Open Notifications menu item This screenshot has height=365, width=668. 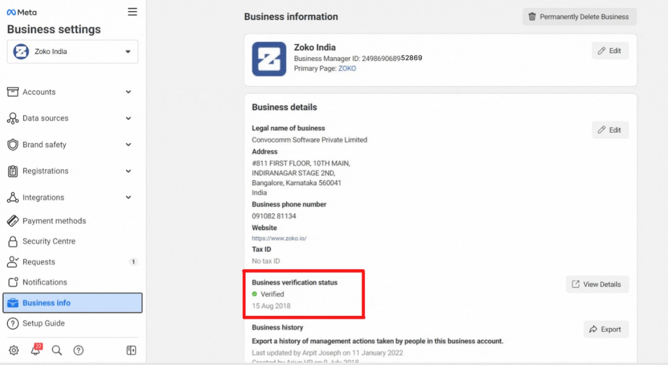[x=72, y=282]
